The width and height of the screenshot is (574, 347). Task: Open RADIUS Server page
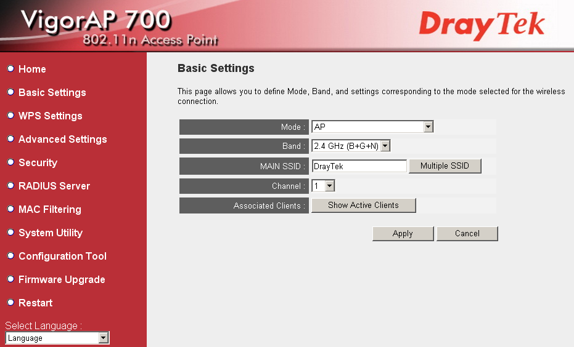coord(54,186)
